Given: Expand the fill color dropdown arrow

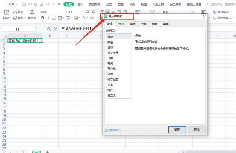Looking at the screenshot, I should [79, 18].
